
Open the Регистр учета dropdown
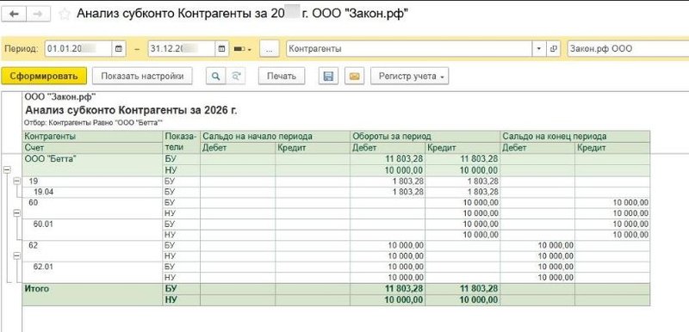(x=410, y=76)
